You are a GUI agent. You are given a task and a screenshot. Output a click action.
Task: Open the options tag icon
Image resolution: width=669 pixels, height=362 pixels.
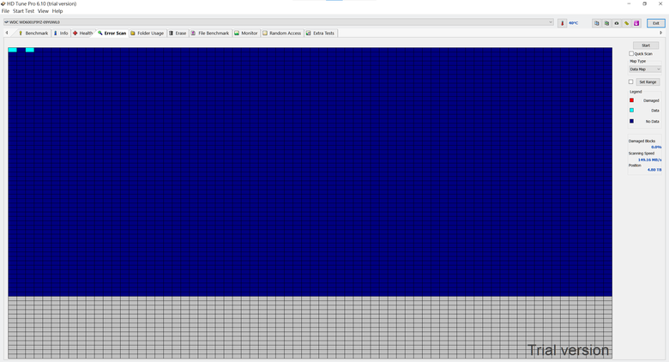(x=626, y=23)
